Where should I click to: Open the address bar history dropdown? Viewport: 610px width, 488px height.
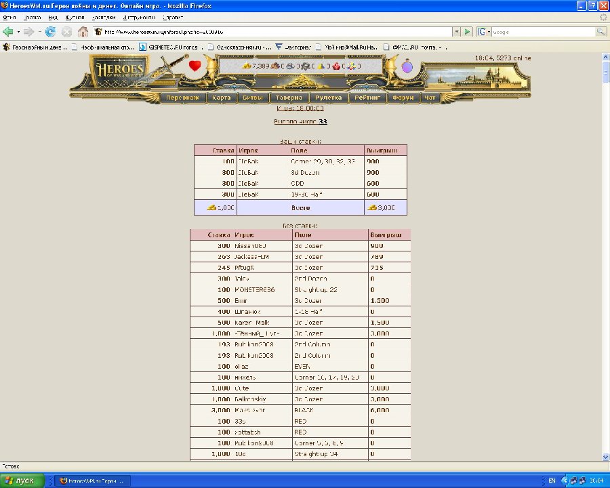pyautogui.click(x=456, y=32)
